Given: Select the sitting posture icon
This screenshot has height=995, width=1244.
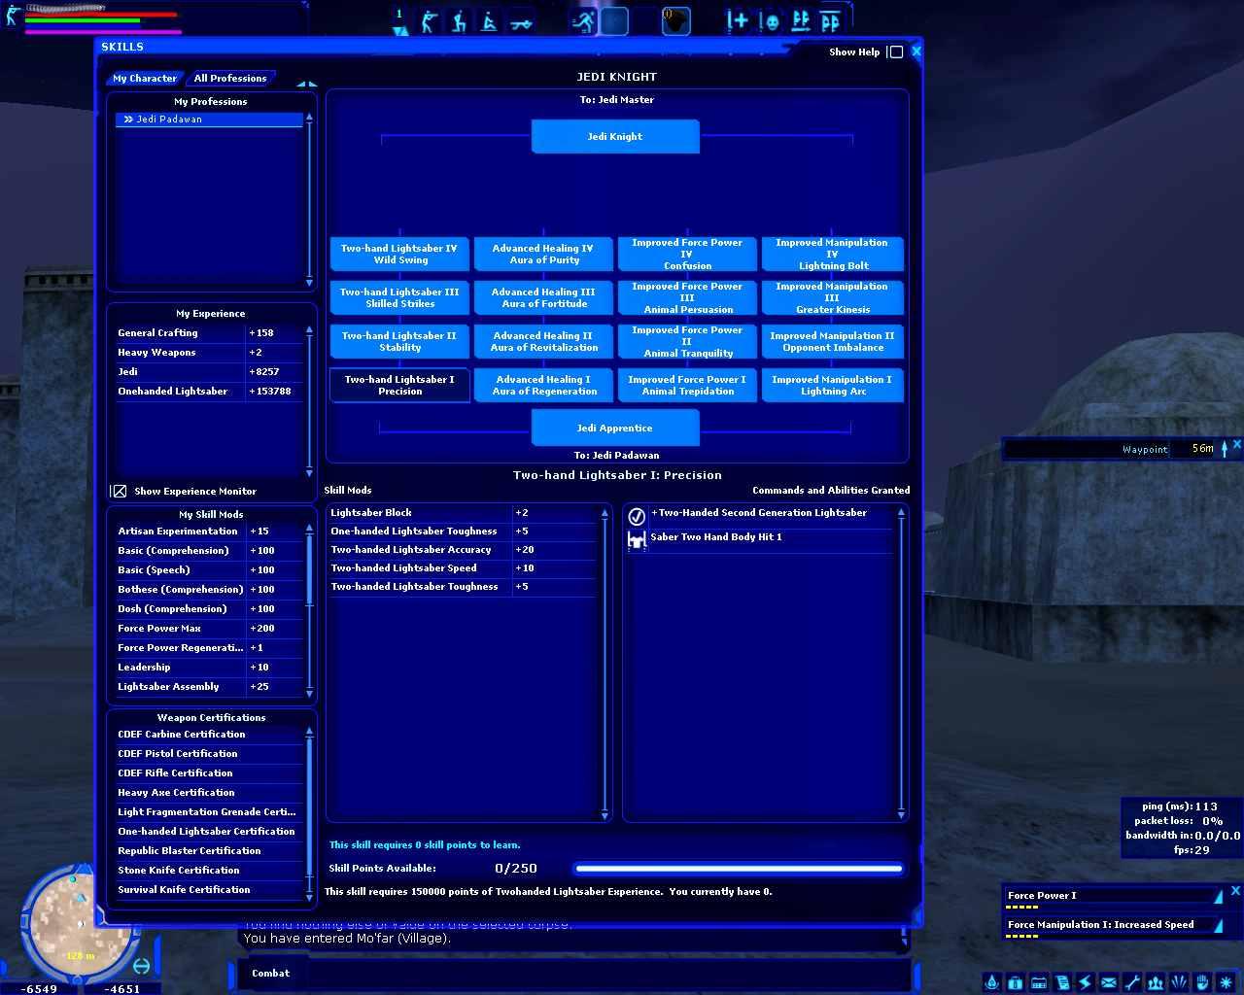Looking at the screenshot, I should tap(489, 21).
